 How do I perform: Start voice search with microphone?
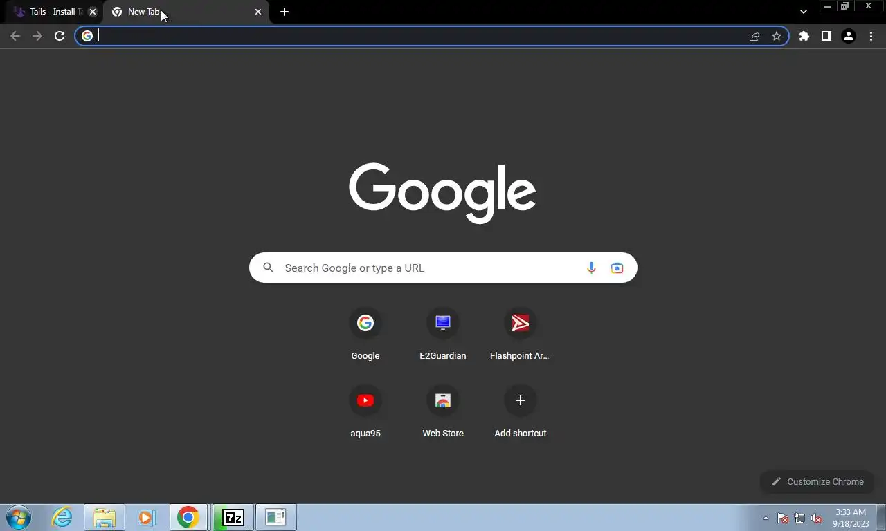[x=591, y=268]
